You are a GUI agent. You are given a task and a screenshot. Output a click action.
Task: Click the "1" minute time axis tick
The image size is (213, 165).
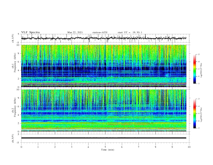[x=38, y=147]
